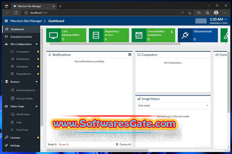232x154 pixels.
Task: Click the tiles scrollbar right arrow
Action: point(226,44)
